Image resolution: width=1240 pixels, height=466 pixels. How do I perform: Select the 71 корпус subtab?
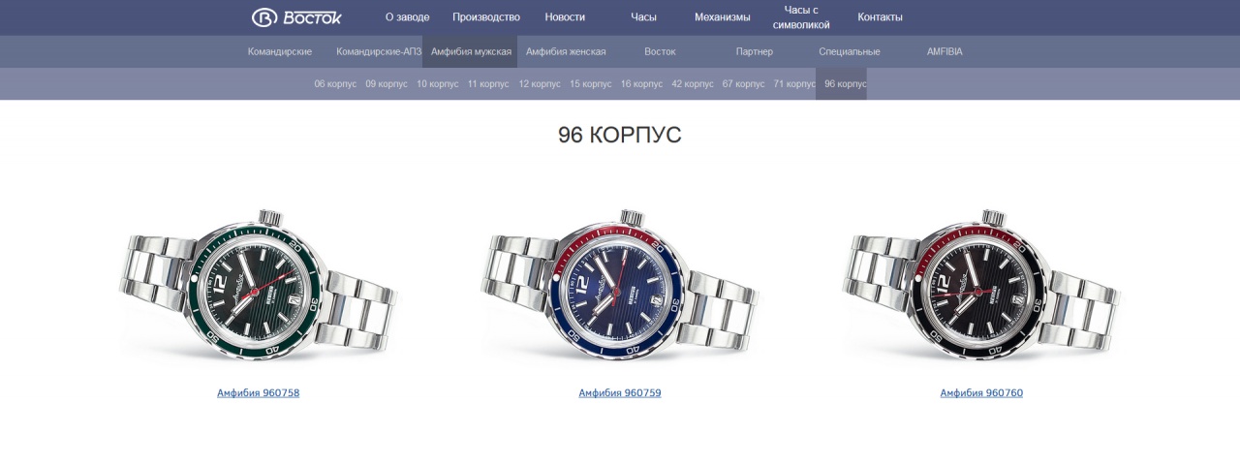click(794, 84)
